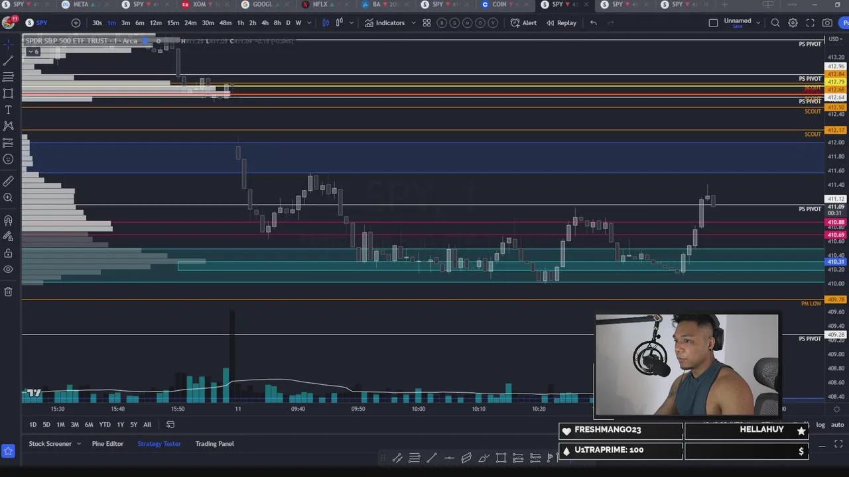This screenshot has width=849, height=477.
Task: Open the XABCD patterns tool
Action: tap(8, 126)
